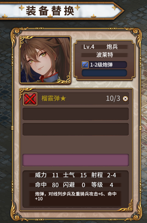Screen dimensions: 147x223
Task: Select the 命中 80 accuracy stat
Action: (47, 185)
